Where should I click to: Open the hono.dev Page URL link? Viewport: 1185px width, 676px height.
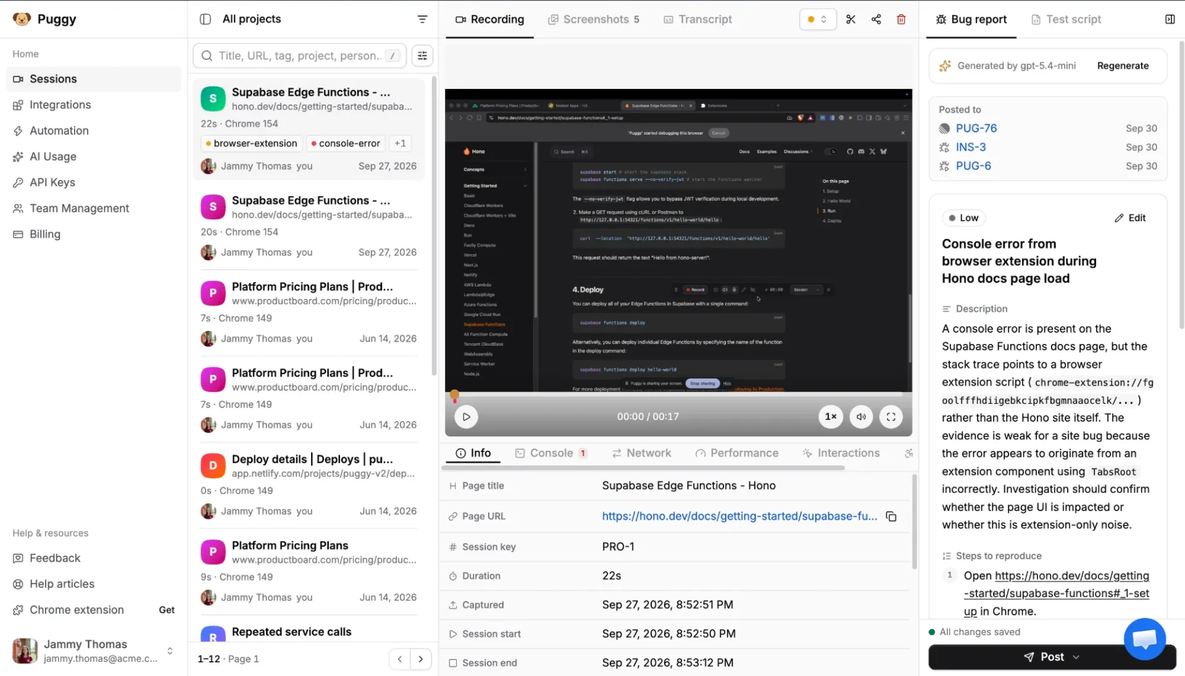point(739,516)
